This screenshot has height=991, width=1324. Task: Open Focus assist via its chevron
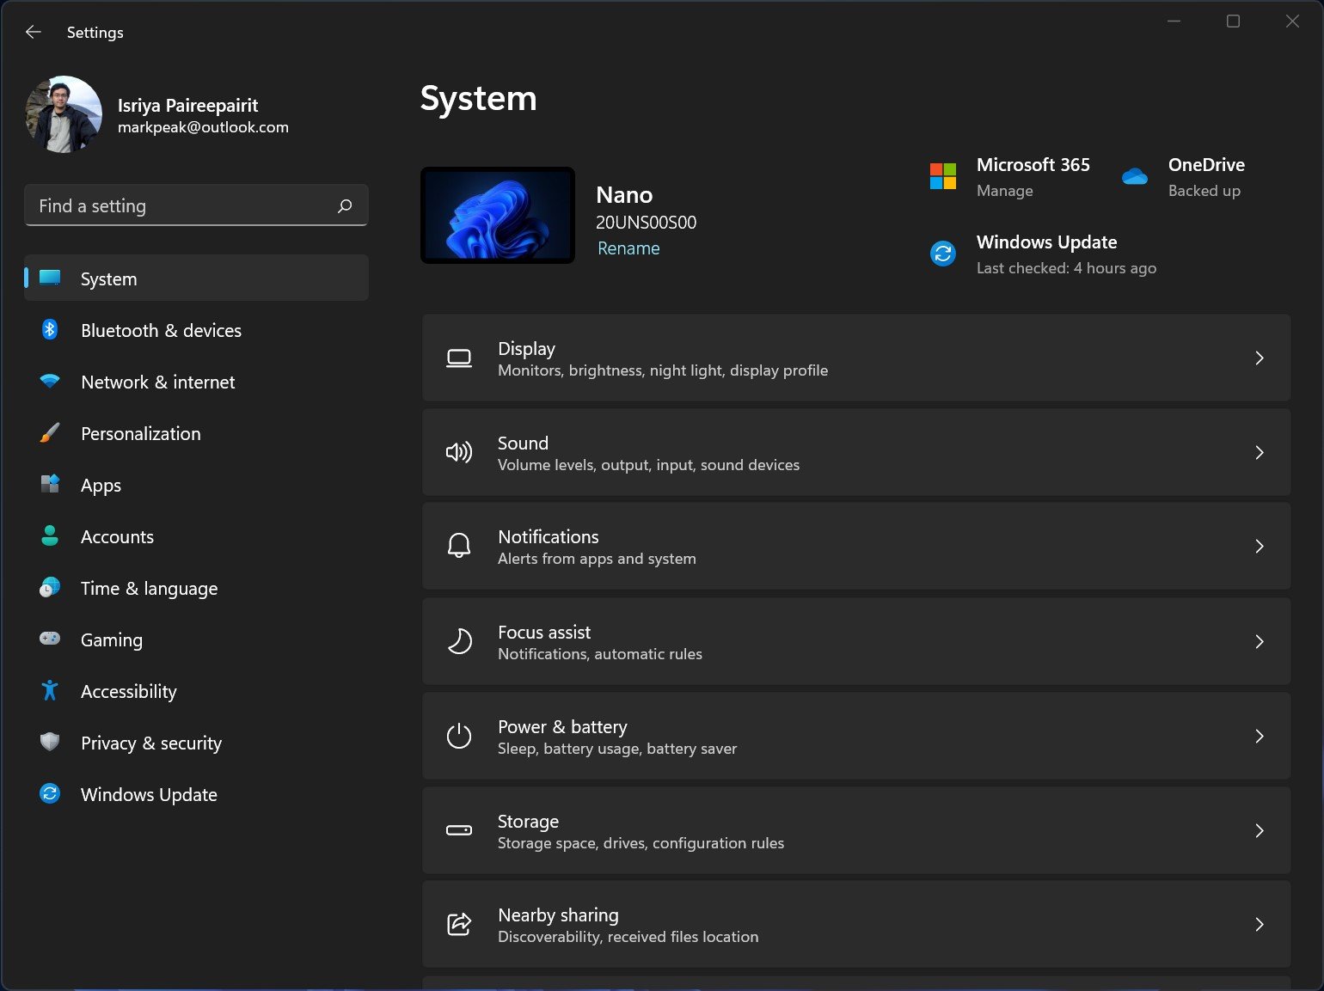pos(1260,641)
